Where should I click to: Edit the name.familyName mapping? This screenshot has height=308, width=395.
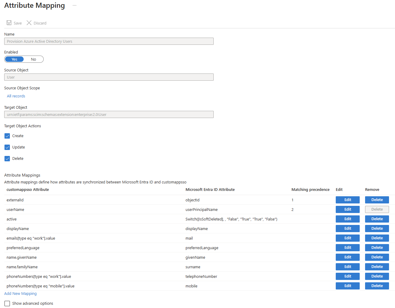click(348, 267)
